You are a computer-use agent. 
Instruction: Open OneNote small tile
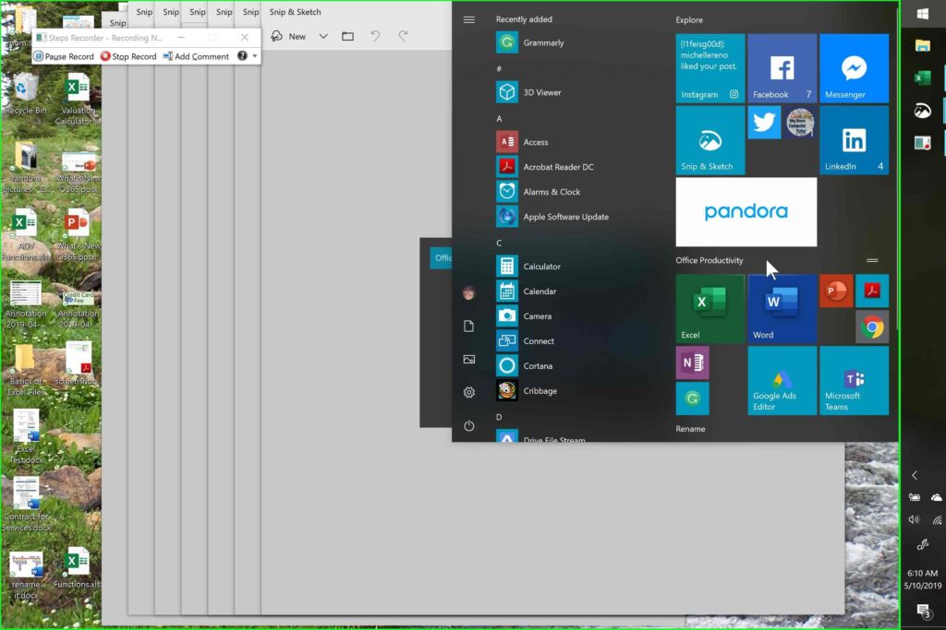pos(693,363)
